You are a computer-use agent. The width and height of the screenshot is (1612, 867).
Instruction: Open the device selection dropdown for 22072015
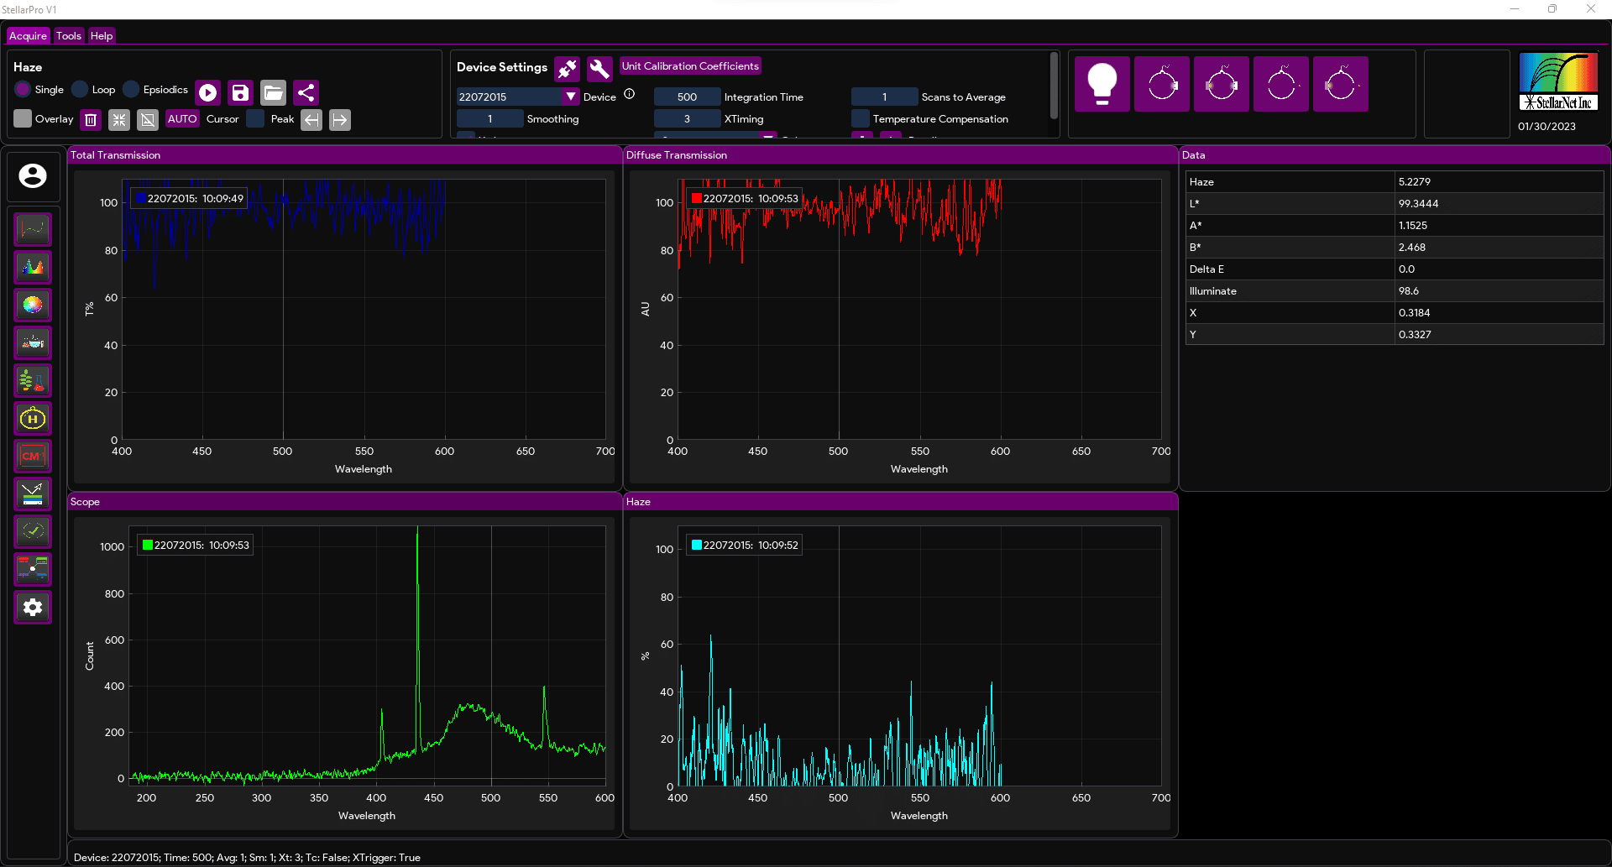coord(570,97)
